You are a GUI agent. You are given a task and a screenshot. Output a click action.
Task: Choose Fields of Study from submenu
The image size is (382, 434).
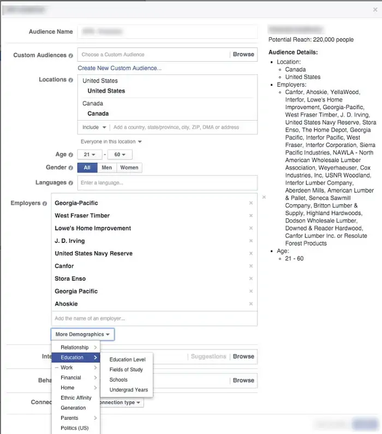point(126,370)
